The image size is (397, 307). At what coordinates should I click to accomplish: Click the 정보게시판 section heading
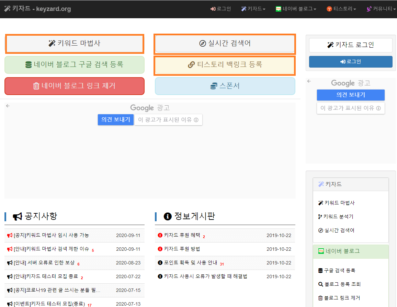click(189, 216)
